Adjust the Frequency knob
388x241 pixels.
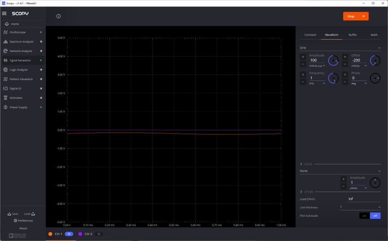(x=333, y=78)
